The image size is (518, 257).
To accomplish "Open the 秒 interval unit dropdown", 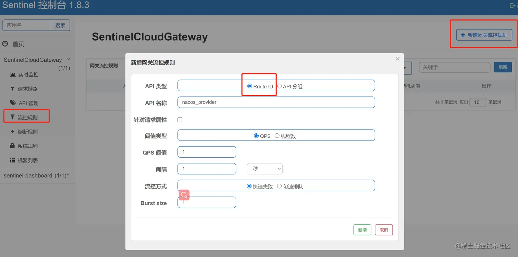I will click(264, 169).
